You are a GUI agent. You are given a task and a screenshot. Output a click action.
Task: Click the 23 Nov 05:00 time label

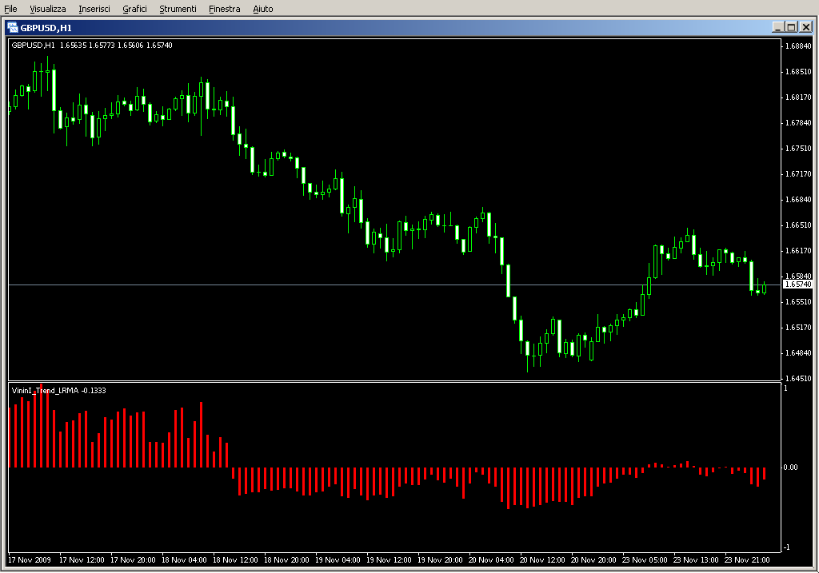point(645,560)
